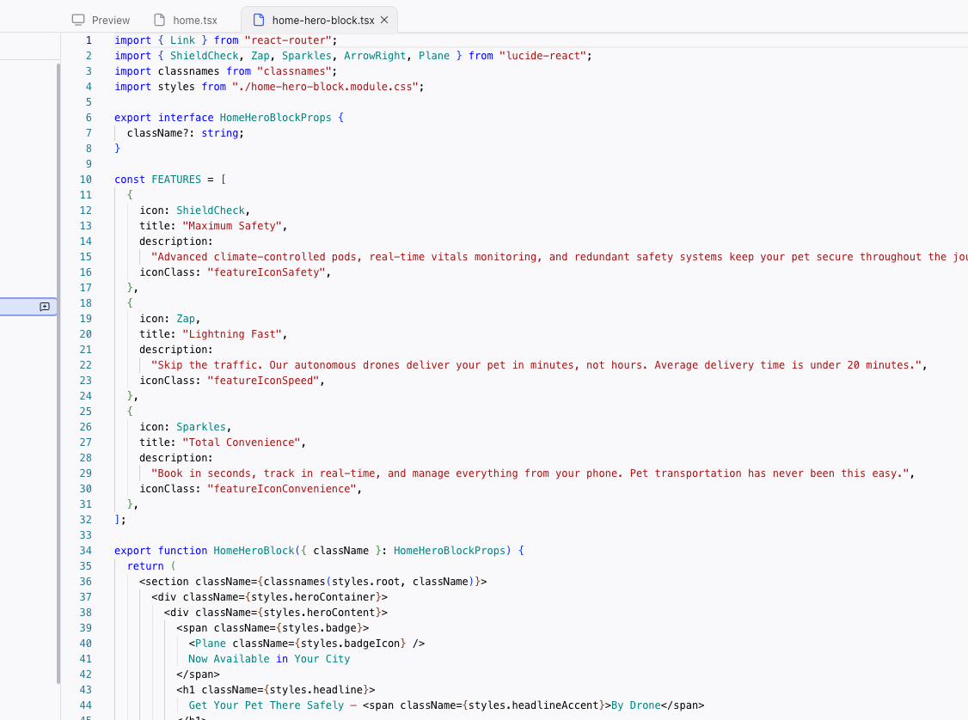Click the HomeHeroBlockProps interface name
The width and height of the screenshot is (968, 720).
click(x=274, y=117)
